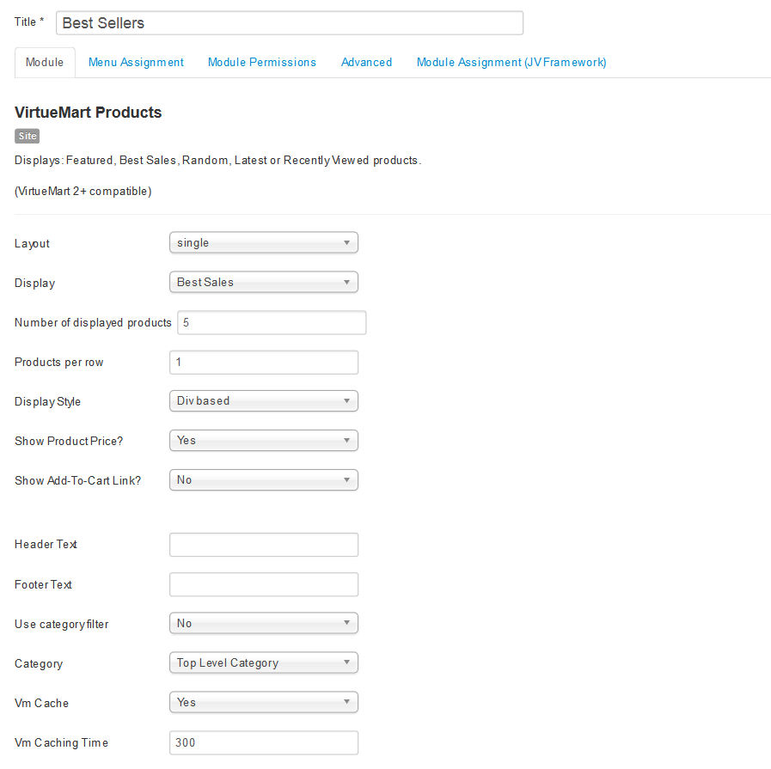
Task: Click the (VirtueMart 2+ compatible) text
Action: point(83,191)
